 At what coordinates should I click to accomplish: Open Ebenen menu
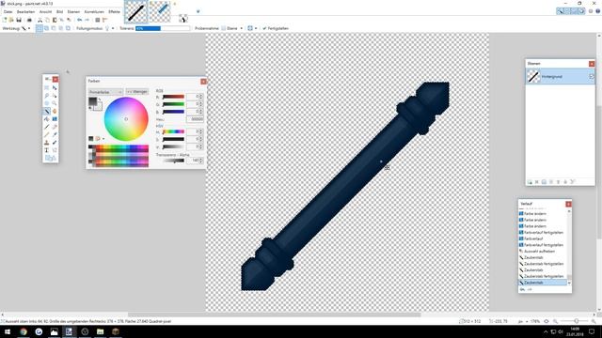click(x=73, y=12)
